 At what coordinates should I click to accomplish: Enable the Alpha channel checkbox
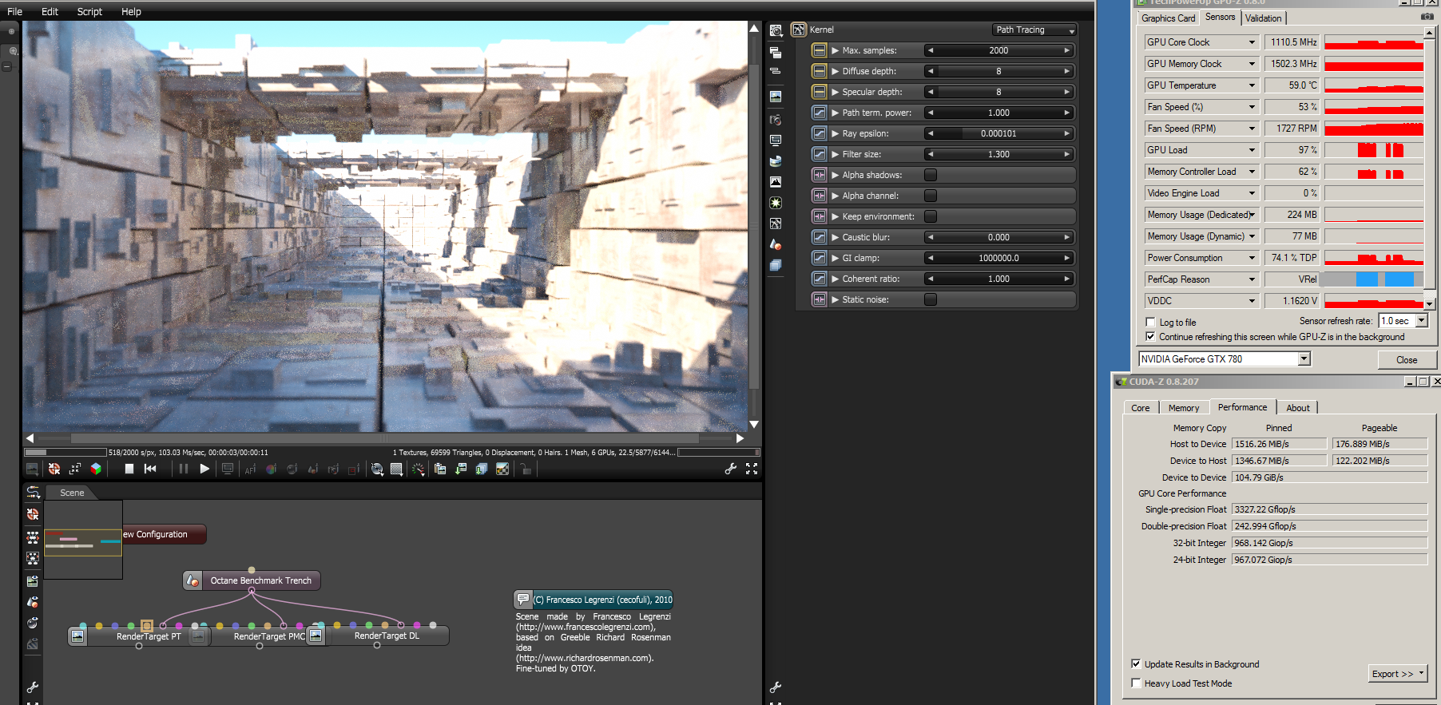pos(931,196)
